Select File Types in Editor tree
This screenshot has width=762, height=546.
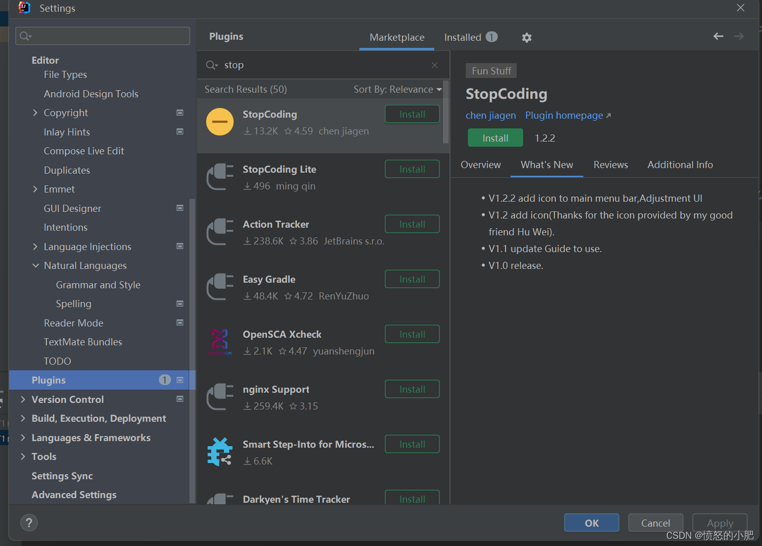65,74
